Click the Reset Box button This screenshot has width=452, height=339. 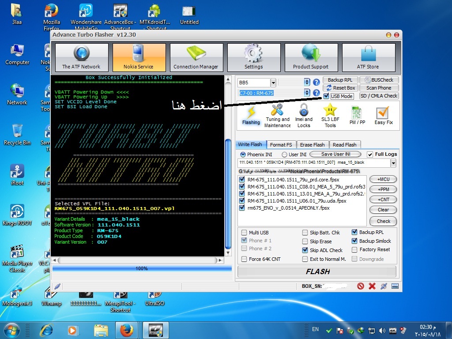(340, 88)
